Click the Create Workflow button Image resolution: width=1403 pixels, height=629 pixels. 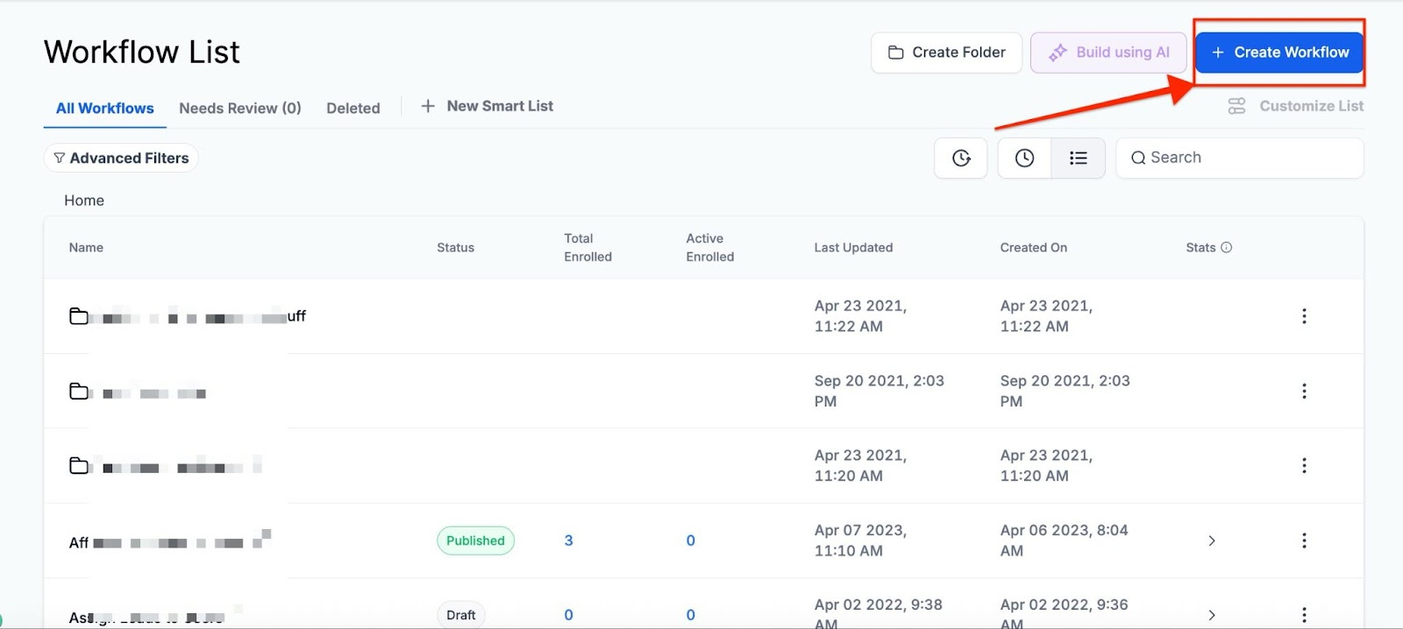click(x=1279, y=53)
